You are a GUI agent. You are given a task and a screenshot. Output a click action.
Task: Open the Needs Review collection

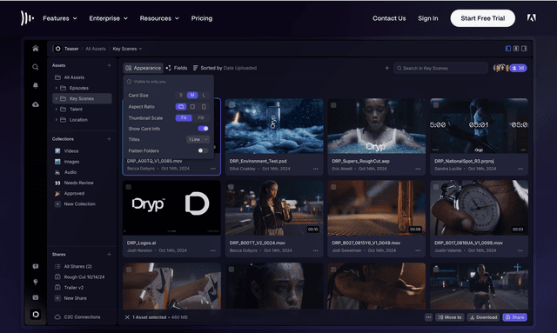(x=74, y=183)
